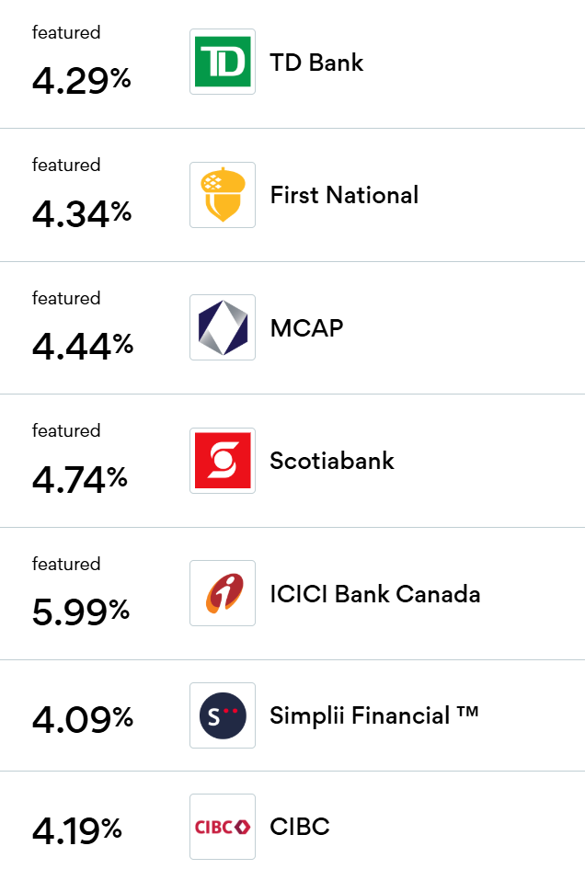This screenshot has height=869, width=585.
Task: Click the 4.29% featured rate
Action: [x=82, y=81]
